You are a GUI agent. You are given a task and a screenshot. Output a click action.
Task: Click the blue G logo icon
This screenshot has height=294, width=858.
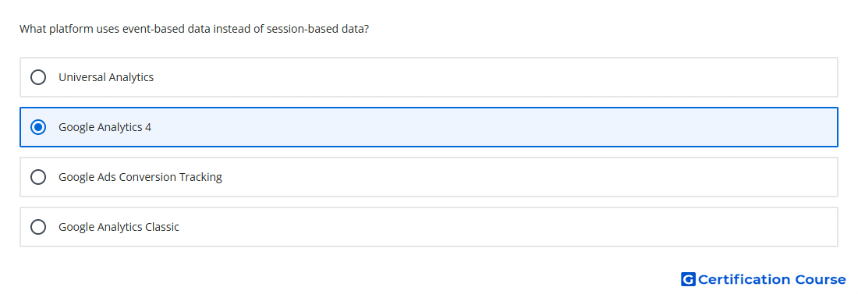(x=688, y=279)
